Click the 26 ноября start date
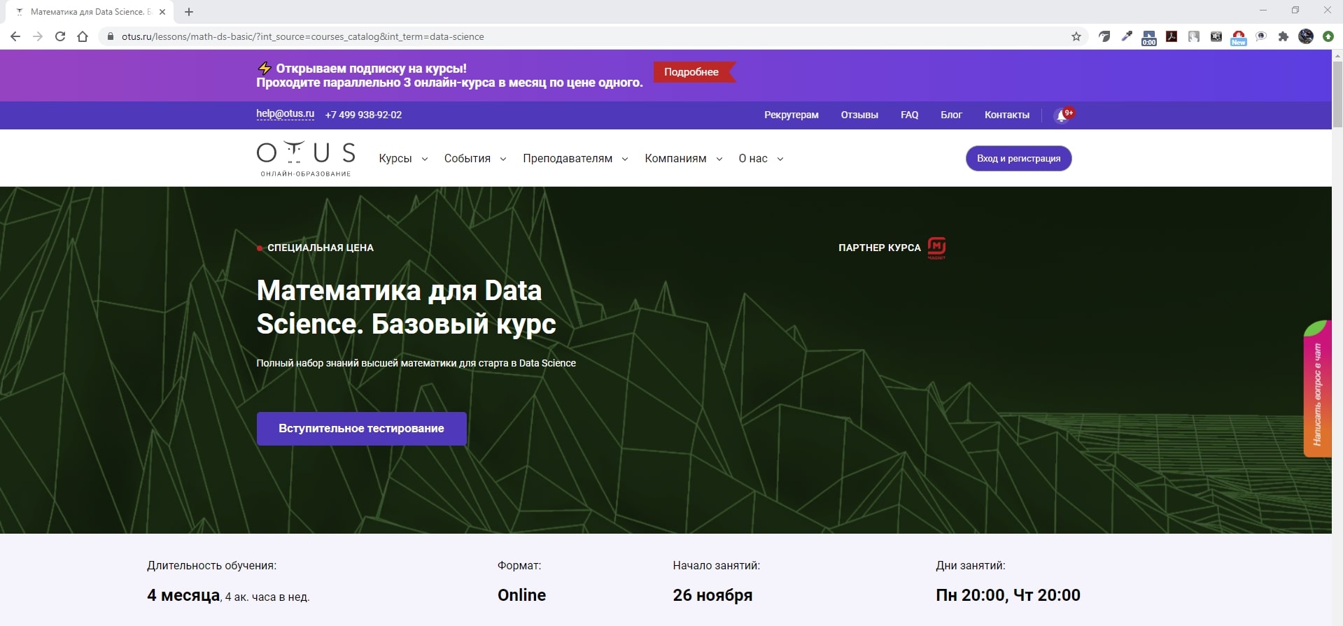 712,595
